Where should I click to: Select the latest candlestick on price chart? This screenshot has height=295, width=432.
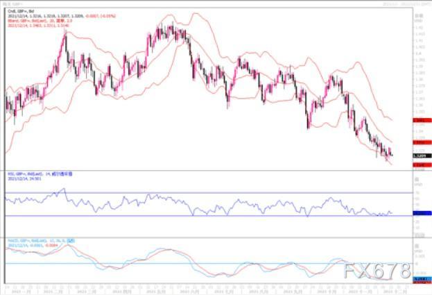click(x=392, y=155)
